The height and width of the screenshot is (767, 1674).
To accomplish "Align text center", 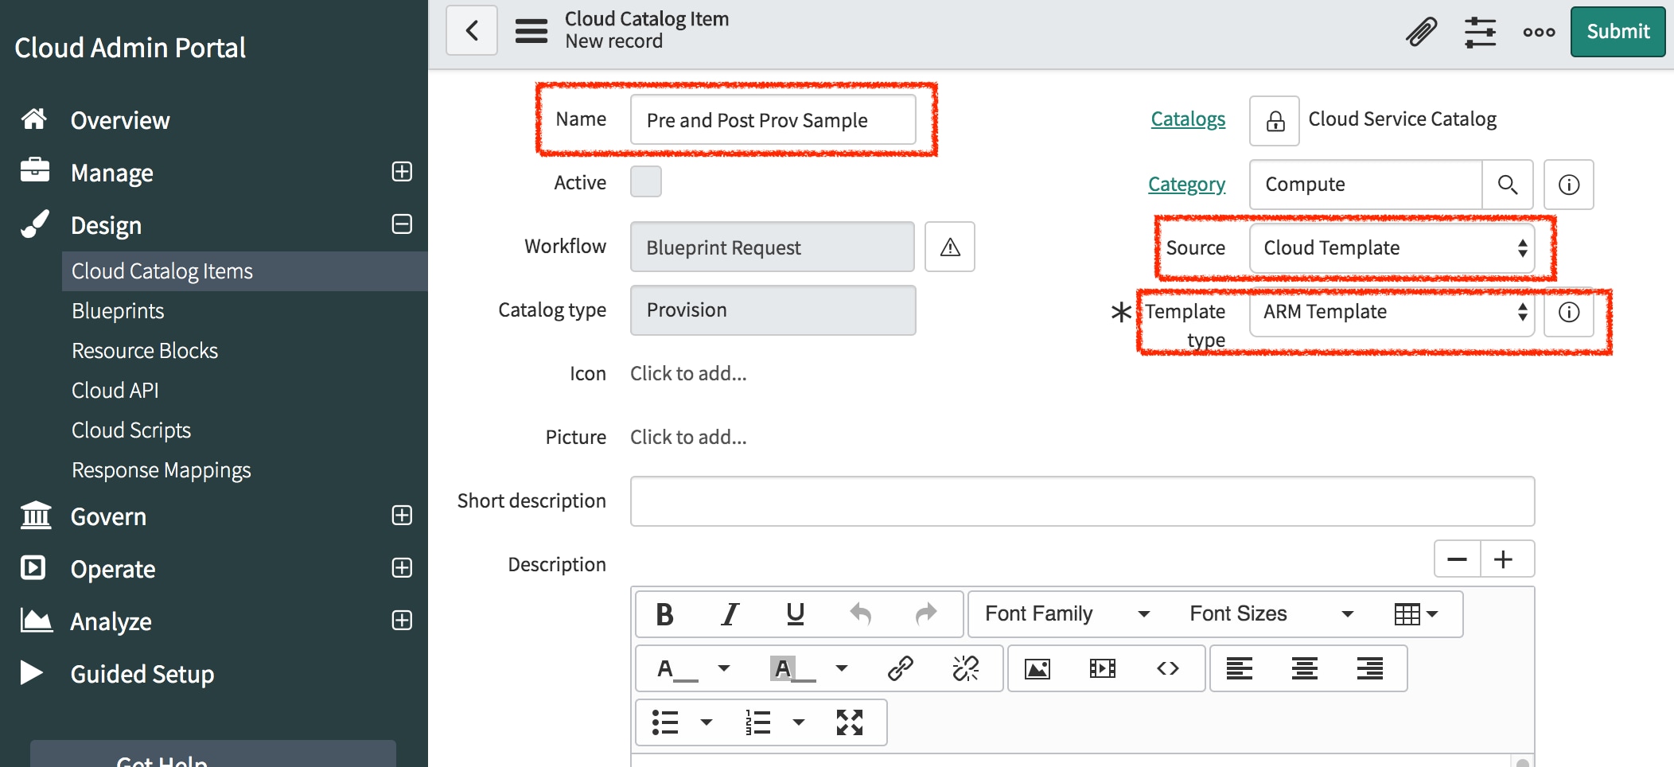I will pos(1305,669).
